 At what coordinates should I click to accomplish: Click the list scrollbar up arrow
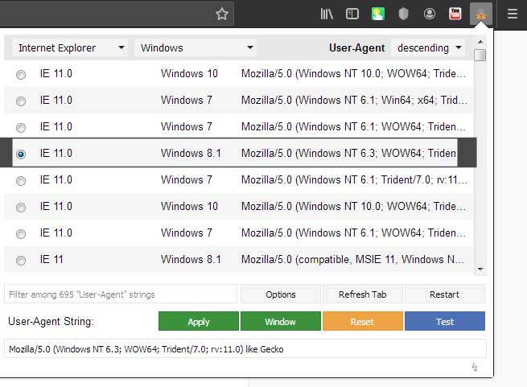tap(480, 42)
